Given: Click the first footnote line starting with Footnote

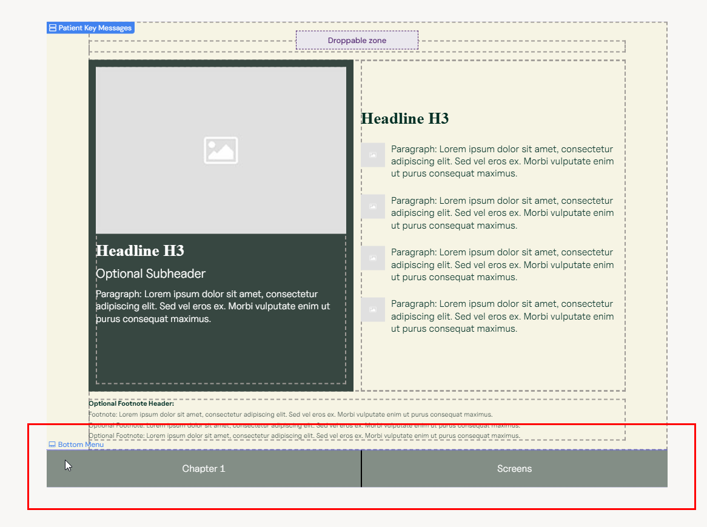Looking at the screenshot, I should click(x=290, y=415).
